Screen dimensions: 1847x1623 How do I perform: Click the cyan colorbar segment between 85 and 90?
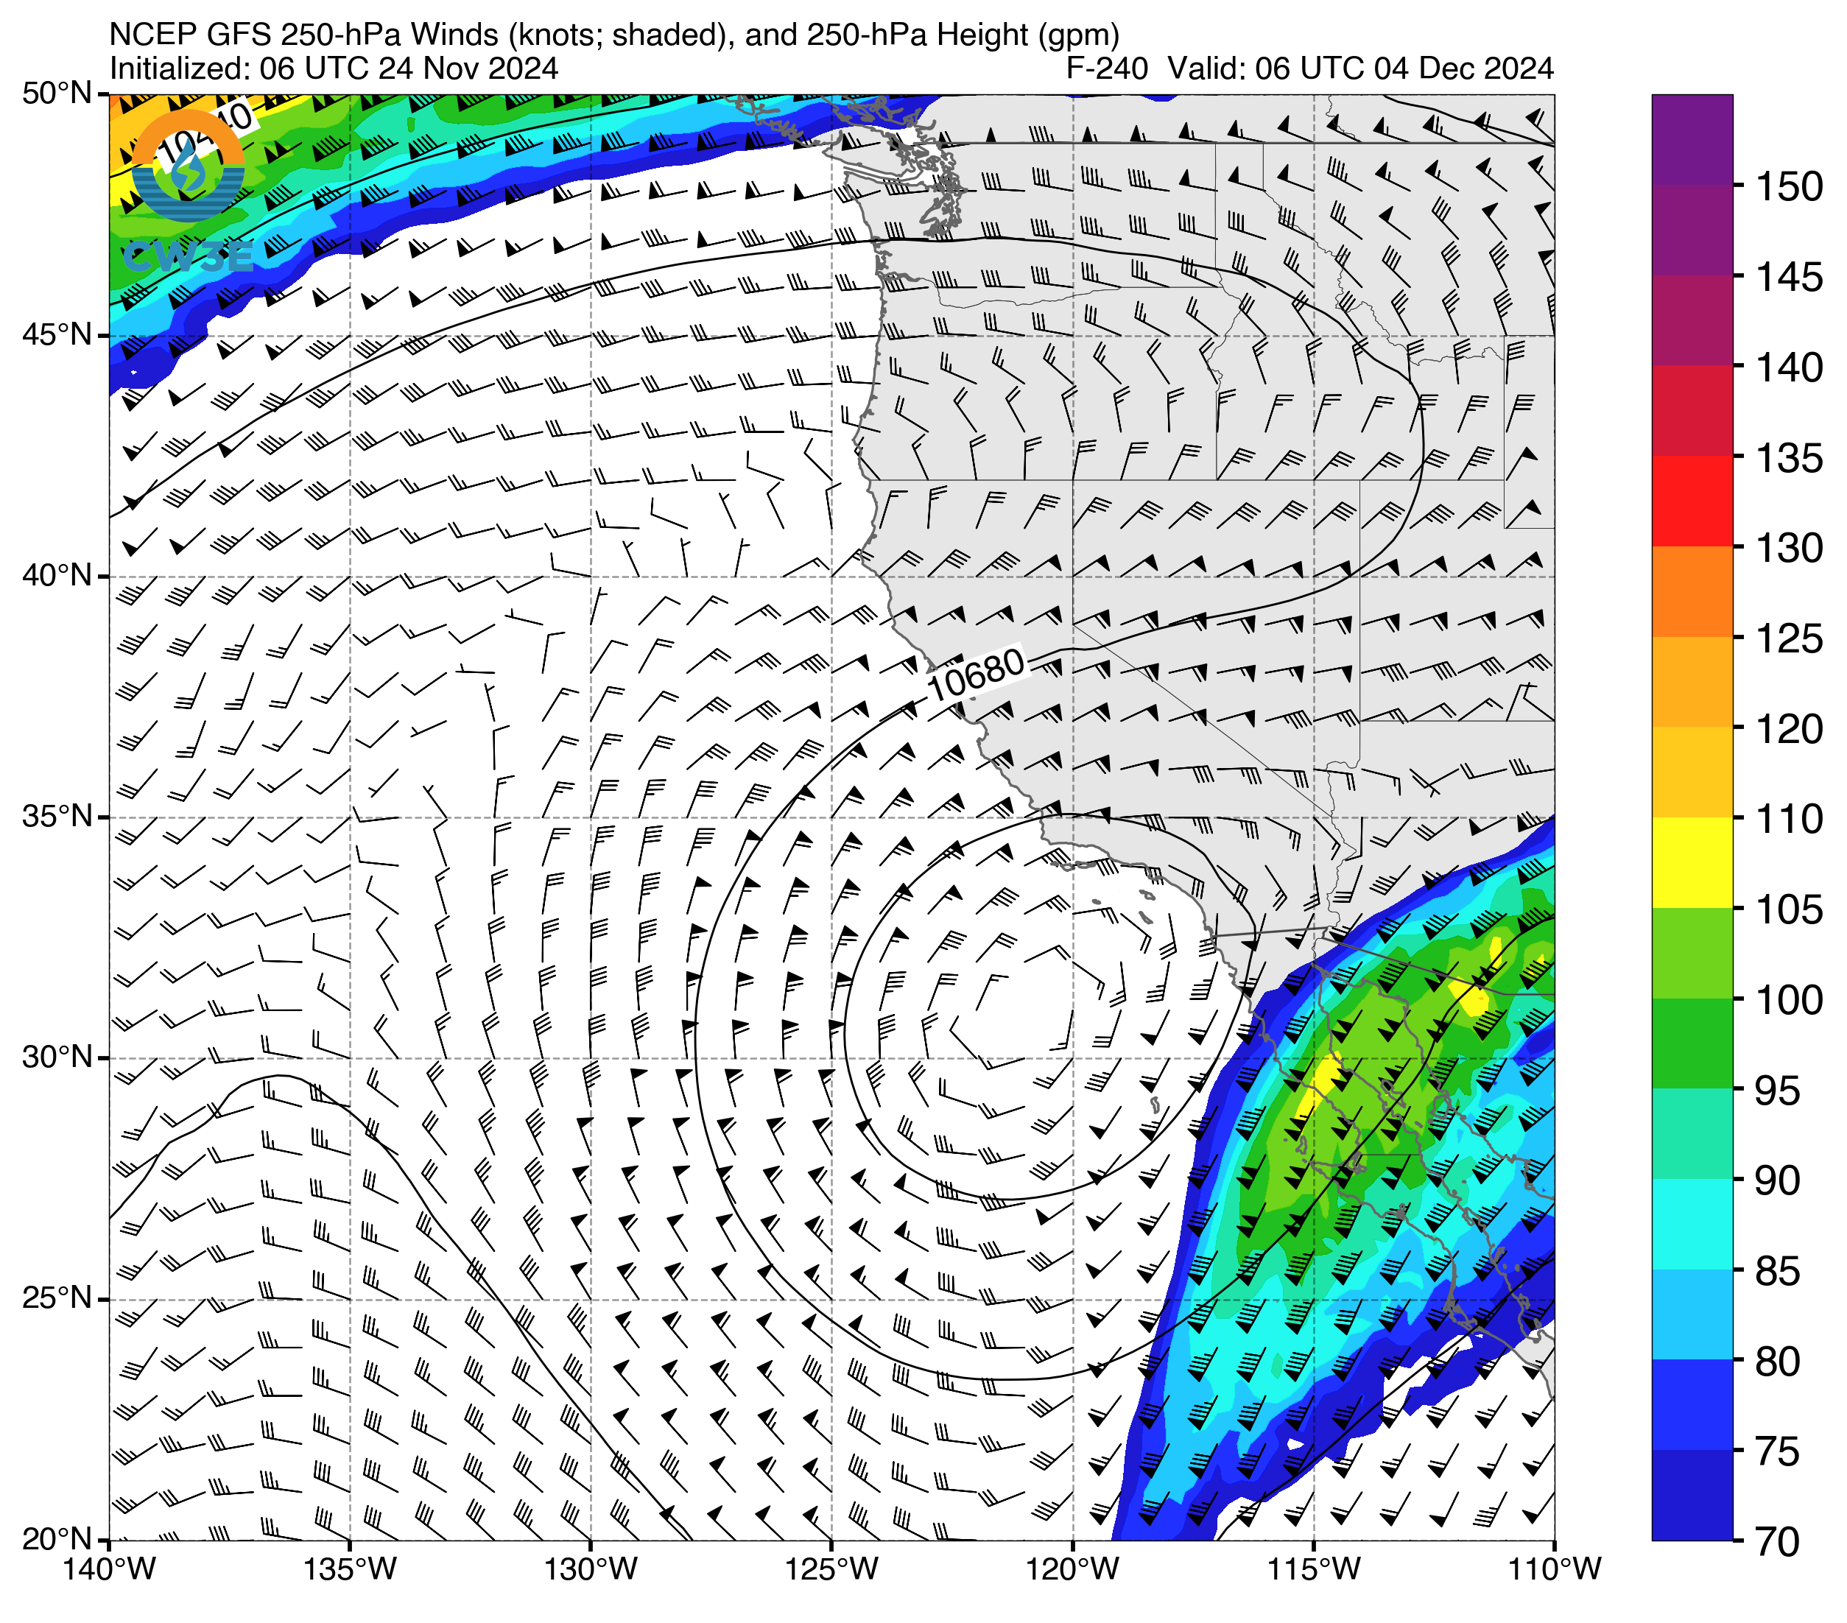point(1692,1224)
